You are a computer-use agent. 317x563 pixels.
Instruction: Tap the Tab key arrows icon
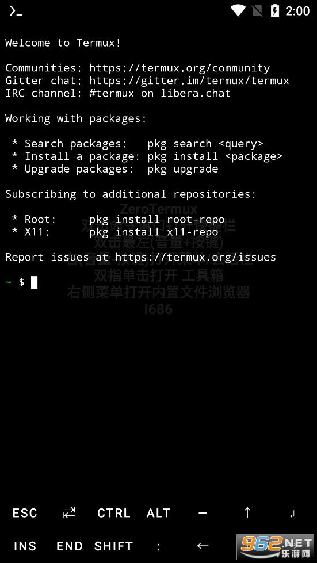pos(69,513)
